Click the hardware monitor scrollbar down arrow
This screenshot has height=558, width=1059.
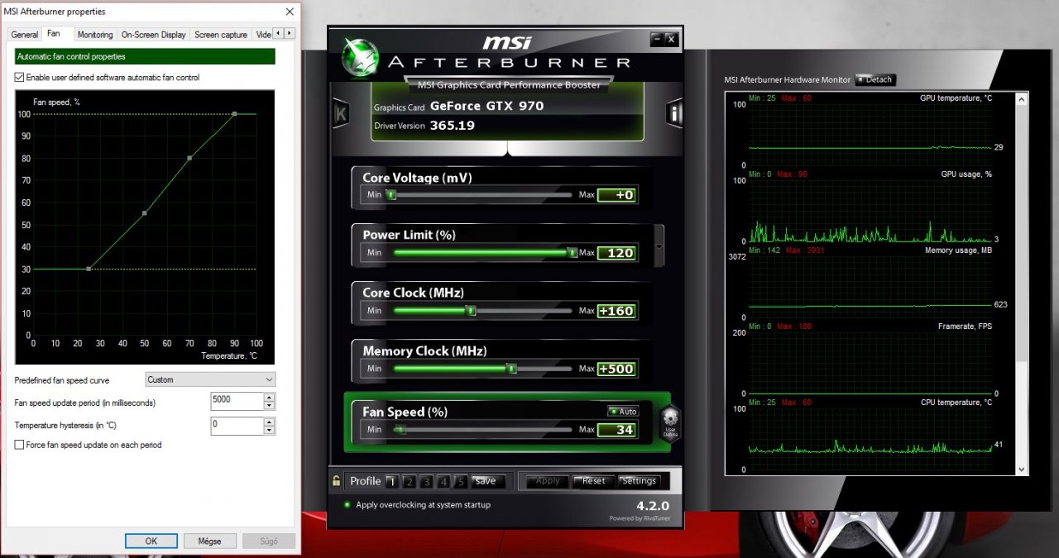(x=1023, y=469)
